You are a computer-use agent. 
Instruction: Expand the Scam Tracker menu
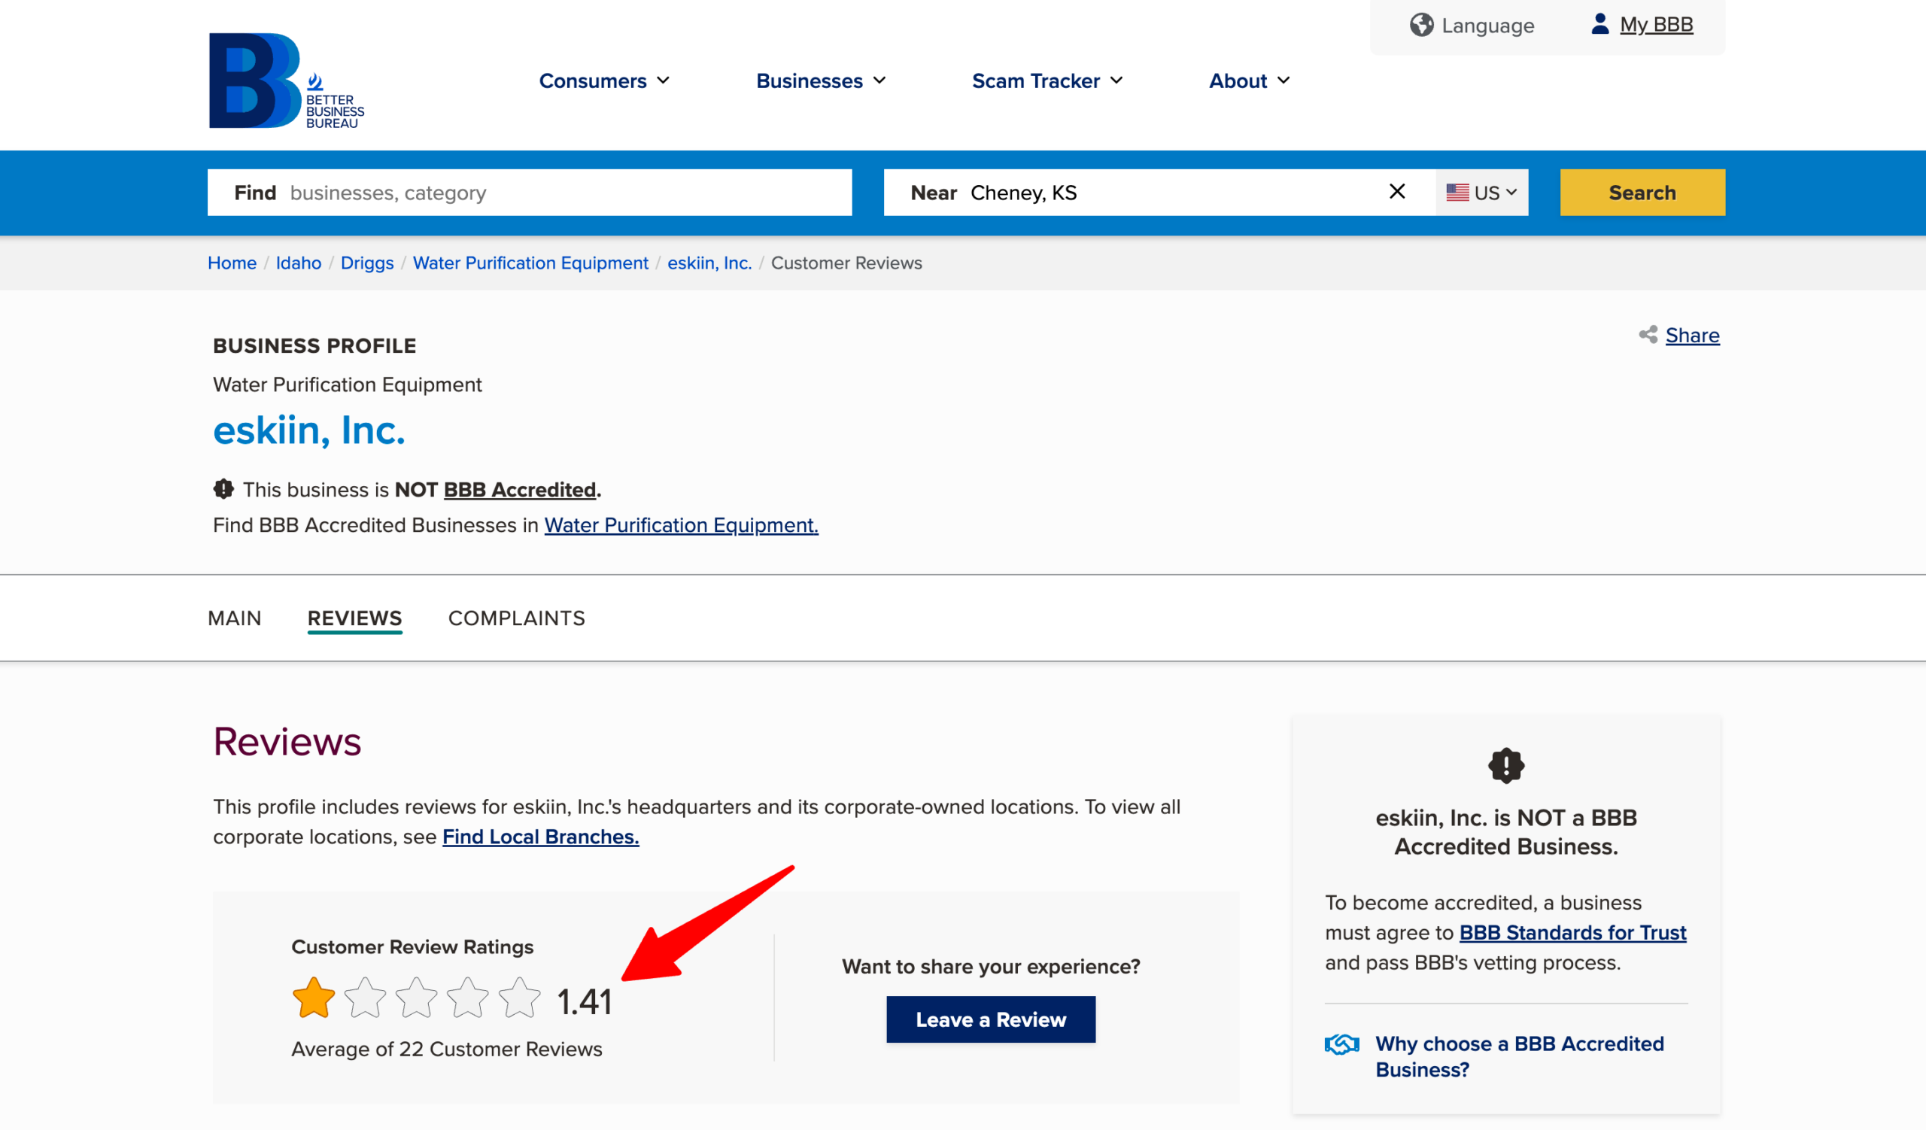click(x=1047, y=81)
